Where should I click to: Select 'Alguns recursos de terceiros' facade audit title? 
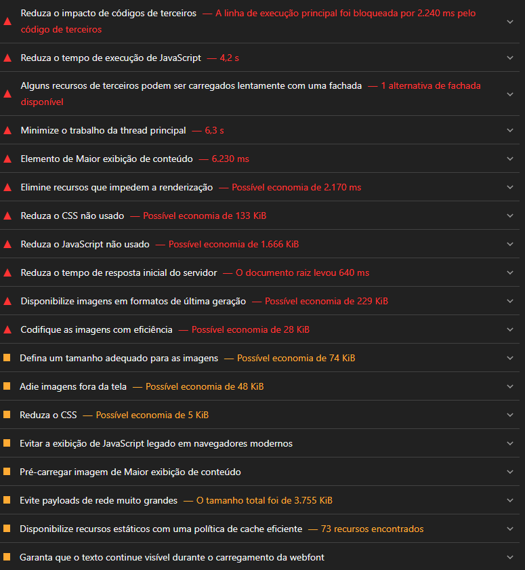pyautogui.click(x=191, y=86)
